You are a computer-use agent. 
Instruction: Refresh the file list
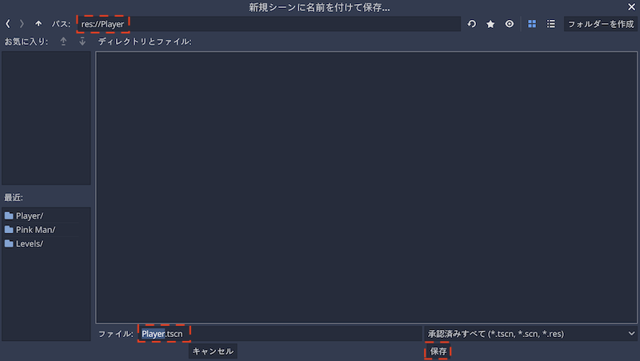tap(472, 24)
